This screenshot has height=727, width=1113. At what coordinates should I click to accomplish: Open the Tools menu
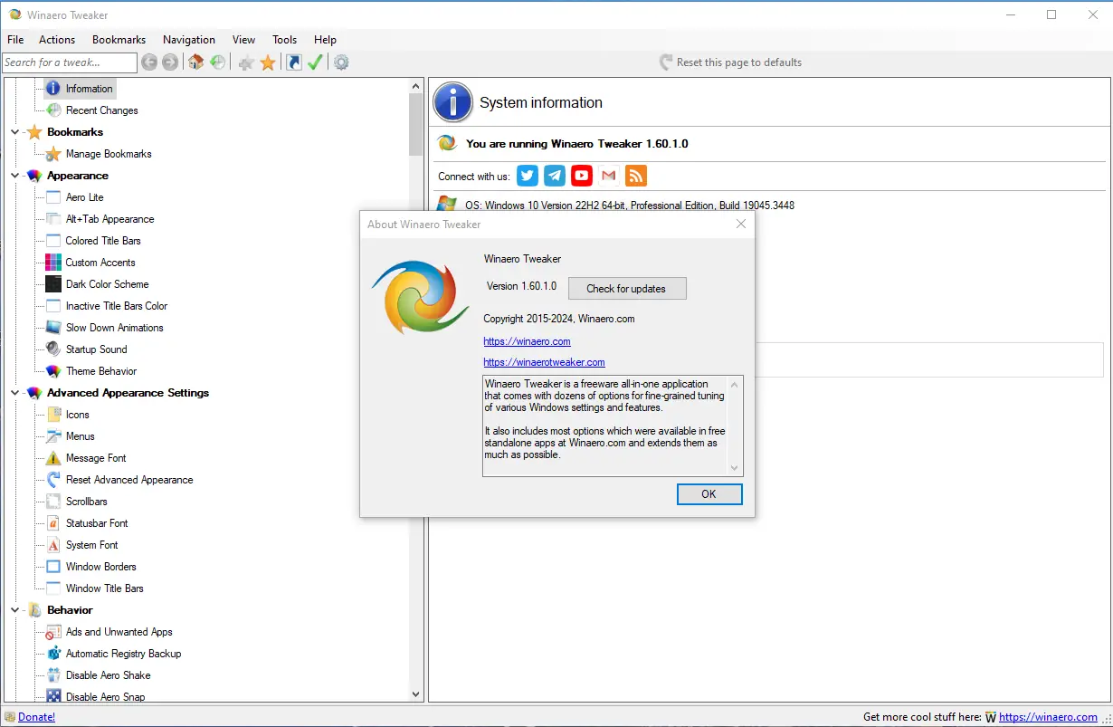pyautogui.click(x=284, y=39)
